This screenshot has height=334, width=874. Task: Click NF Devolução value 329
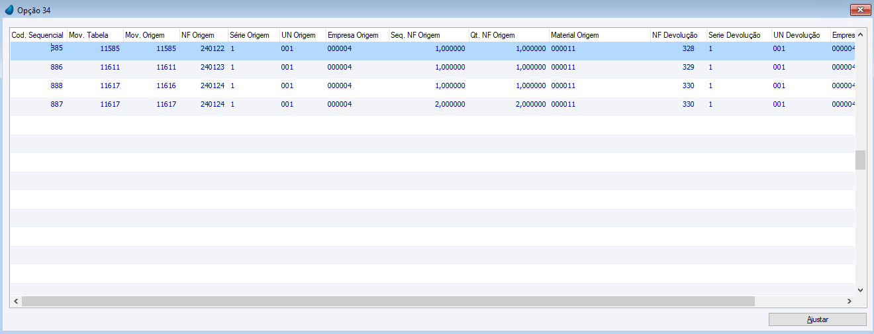[689, 67]
